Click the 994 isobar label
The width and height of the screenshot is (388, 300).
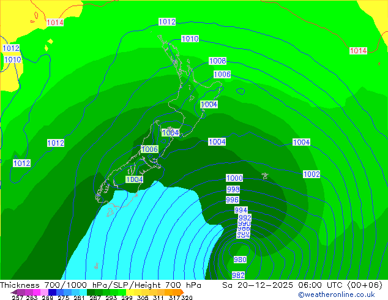pyautogui.click(x=241, y=210)
